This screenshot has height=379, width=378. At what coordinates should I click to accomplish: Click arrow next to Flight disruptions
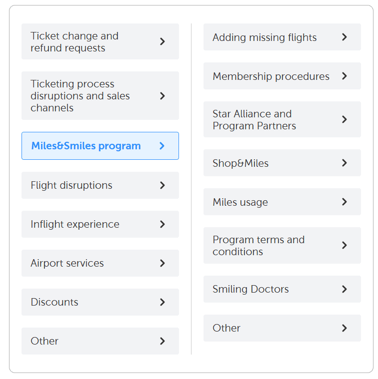(162, 185)
